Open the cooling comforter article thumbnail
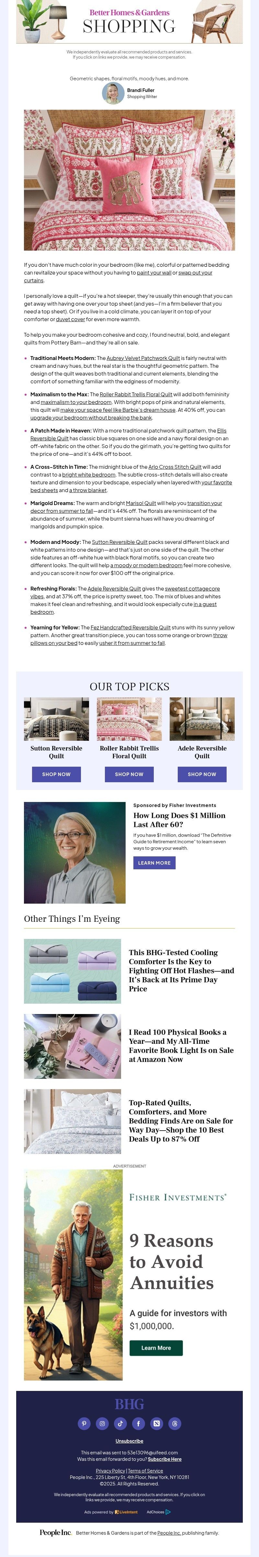The image size is (259, 1557). 73,971
